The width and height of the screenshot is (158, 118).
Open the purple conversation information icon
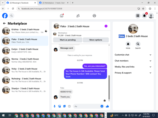[106, 26]
